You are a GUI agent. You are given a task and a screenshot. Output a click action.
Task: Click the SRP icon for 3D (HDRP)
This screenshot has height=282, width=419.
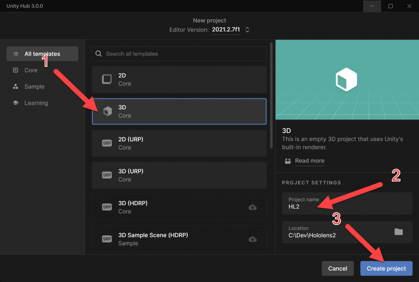[x=107, y=207]
